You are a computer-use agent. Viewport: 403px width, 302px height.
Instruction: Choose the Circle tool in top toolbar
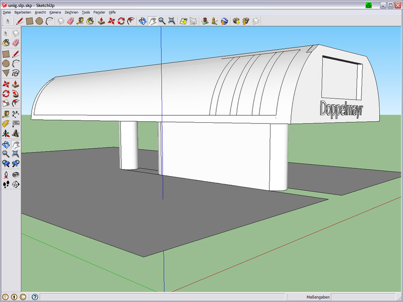tap(39, 21)
